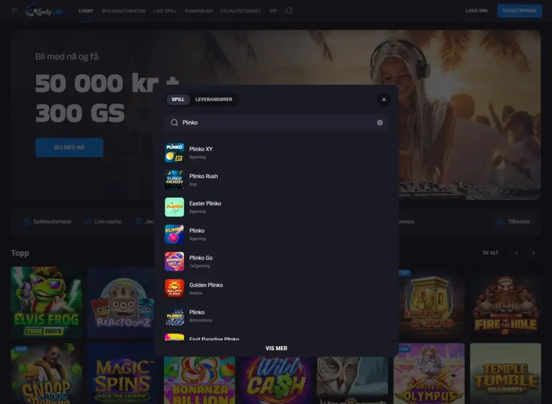Screen dimensions: 552x404
Task: Click the search magnifier in the navbar
Action: [289, 11]
